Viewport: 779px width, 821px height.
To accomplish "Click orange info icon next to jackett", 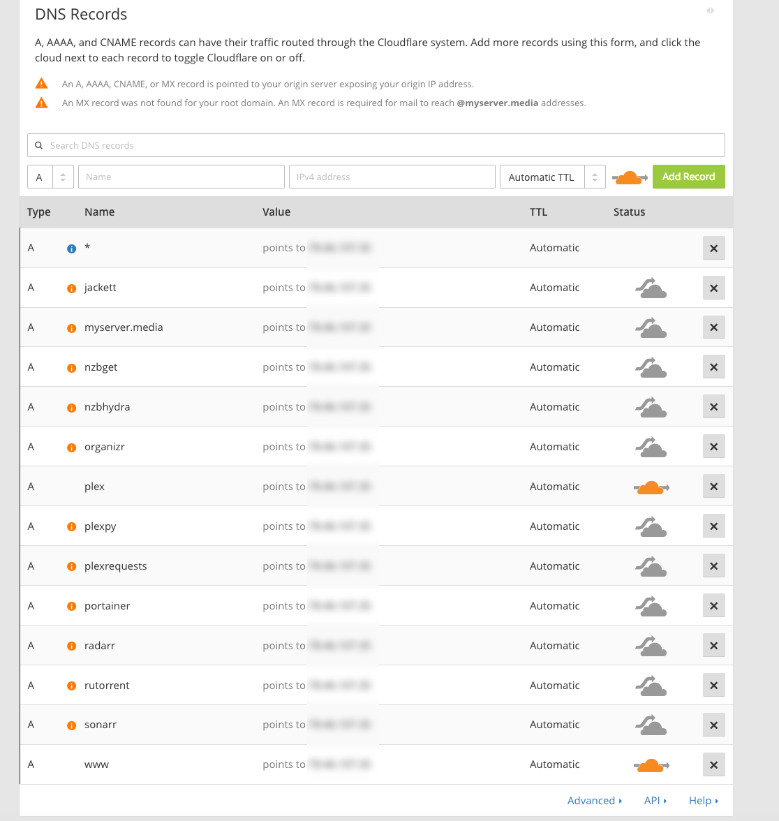I will [x=72, y=288].
